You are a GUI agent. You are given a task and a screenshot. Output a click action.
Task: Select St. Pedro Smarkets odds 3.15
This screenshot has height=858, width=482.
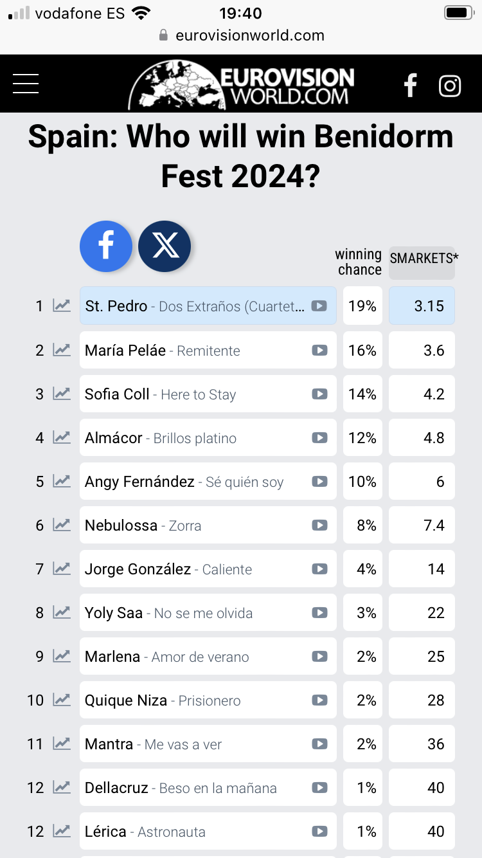(422, 306)
